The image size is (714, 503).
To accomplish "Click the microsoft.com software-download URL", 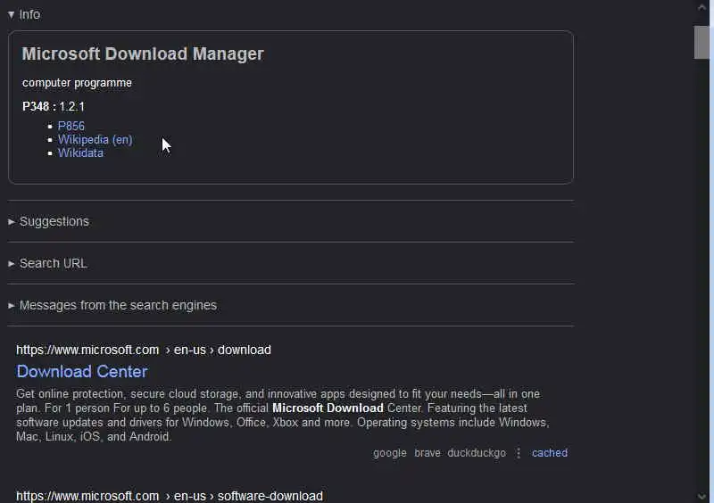I will [170, 496].
